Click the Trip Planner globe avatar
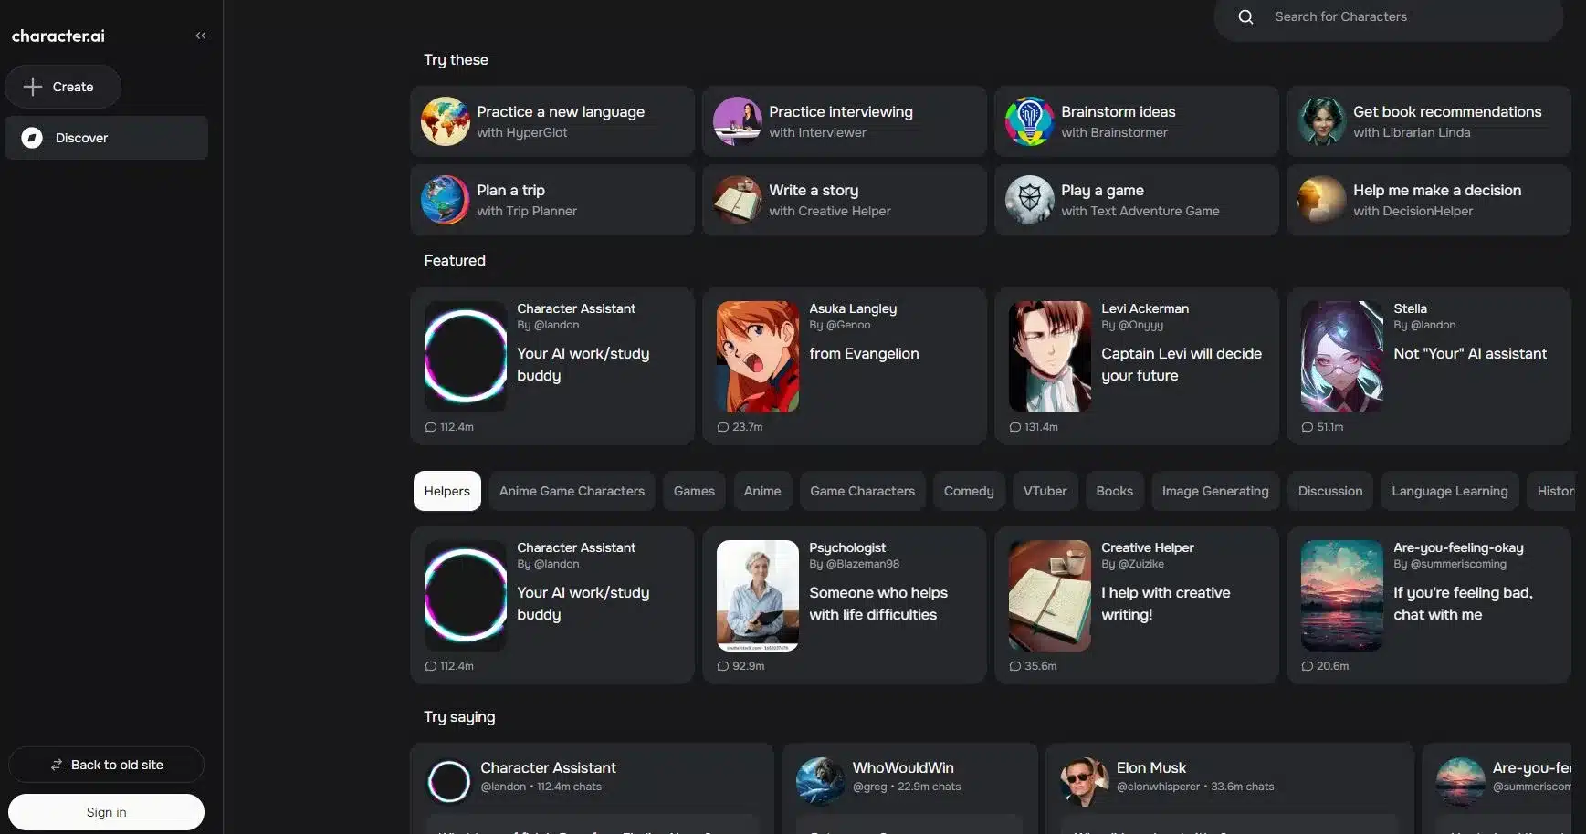Screen dimensions: 1586x834 446,200
